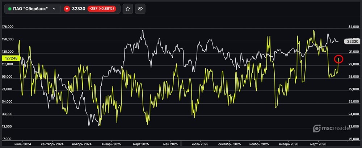Click the май 2025 date label
This screenshot has width=362, height=148.
pyautogui.click(x=171, y=144)
